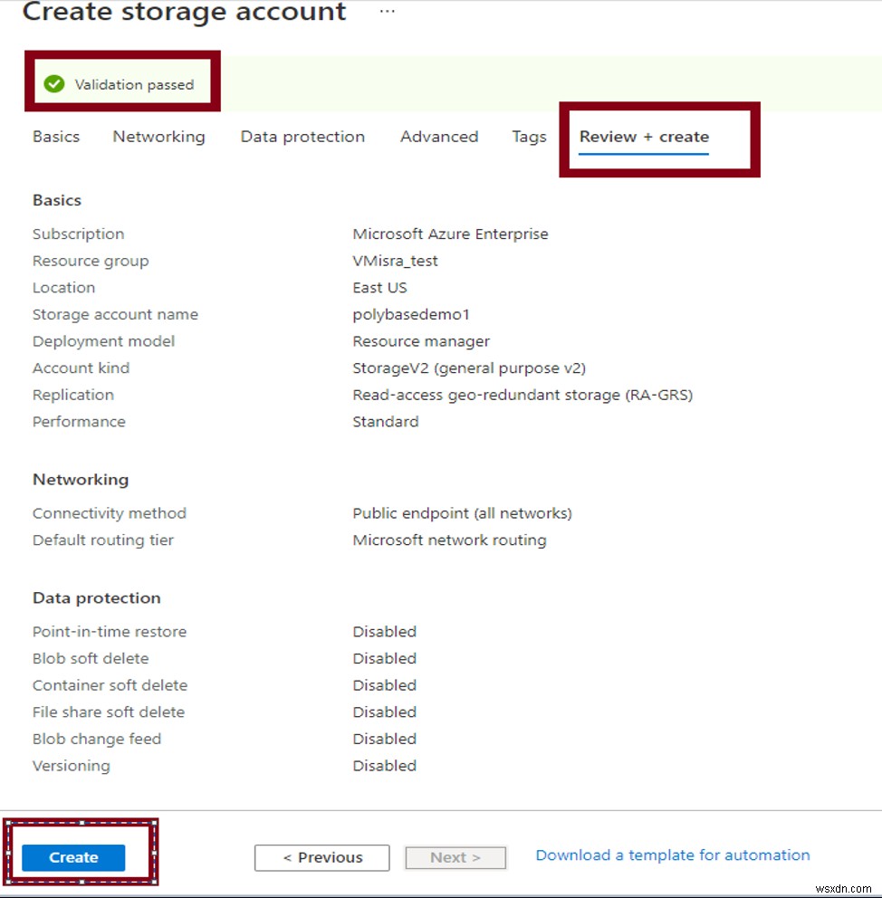Open the ellipsis menu next to title
Viewport: 882px width, 898px height.
pyautogui.click(x=388, y=12)
